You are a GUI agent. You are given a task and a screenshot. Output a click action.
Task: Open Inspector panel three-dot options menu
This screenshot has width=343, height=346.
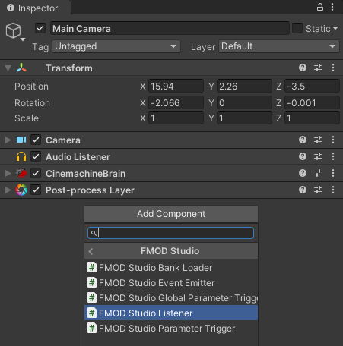point(332,7)
